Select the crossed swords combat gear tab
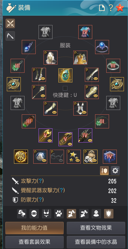 tap(10, 23)
